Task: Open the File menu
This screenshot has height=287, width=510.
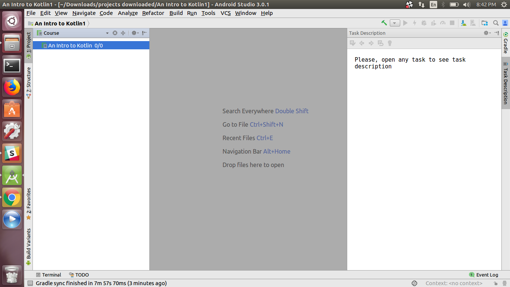Action: point(31,13)
